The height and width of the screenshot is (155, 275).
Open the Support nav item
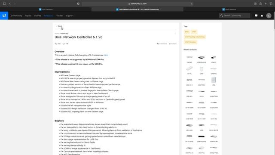click(70, 15)
